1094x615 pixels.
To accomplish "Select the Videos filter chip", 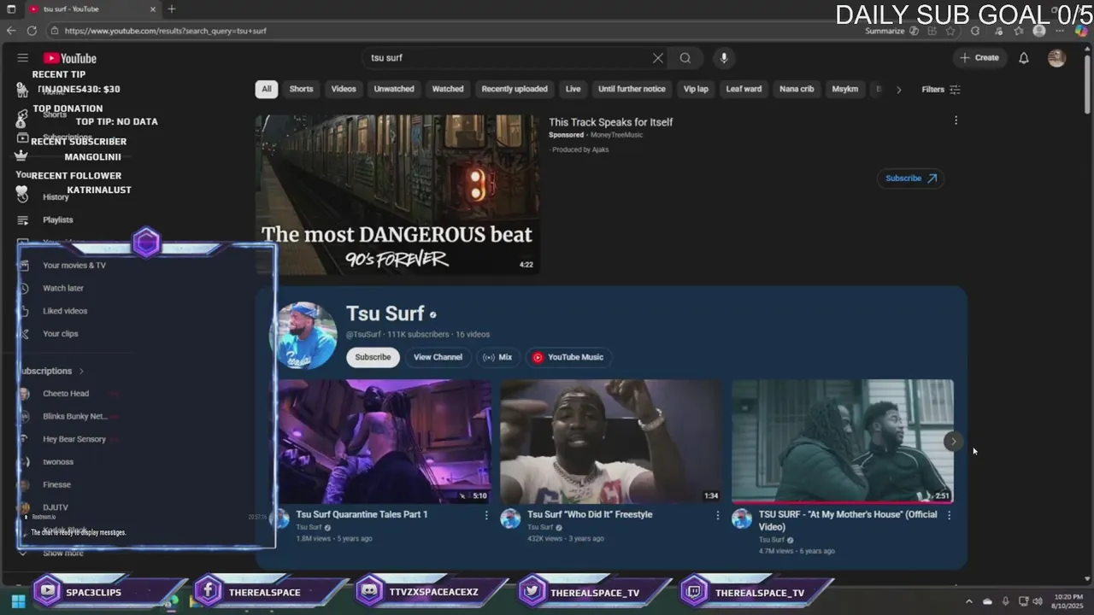I will point(344,89).
